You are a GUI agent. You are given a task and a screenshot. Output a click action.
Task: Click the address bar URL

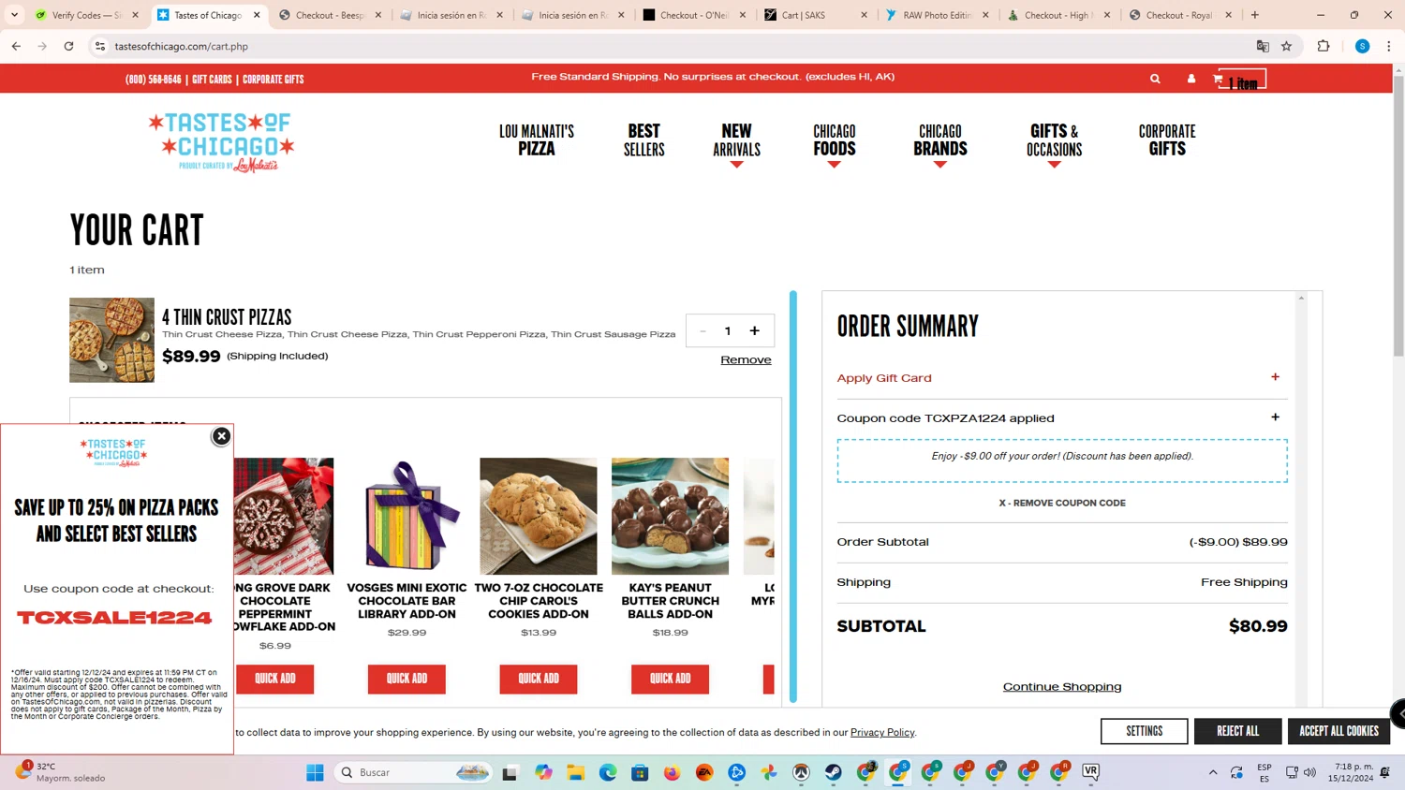click(182, 46)
